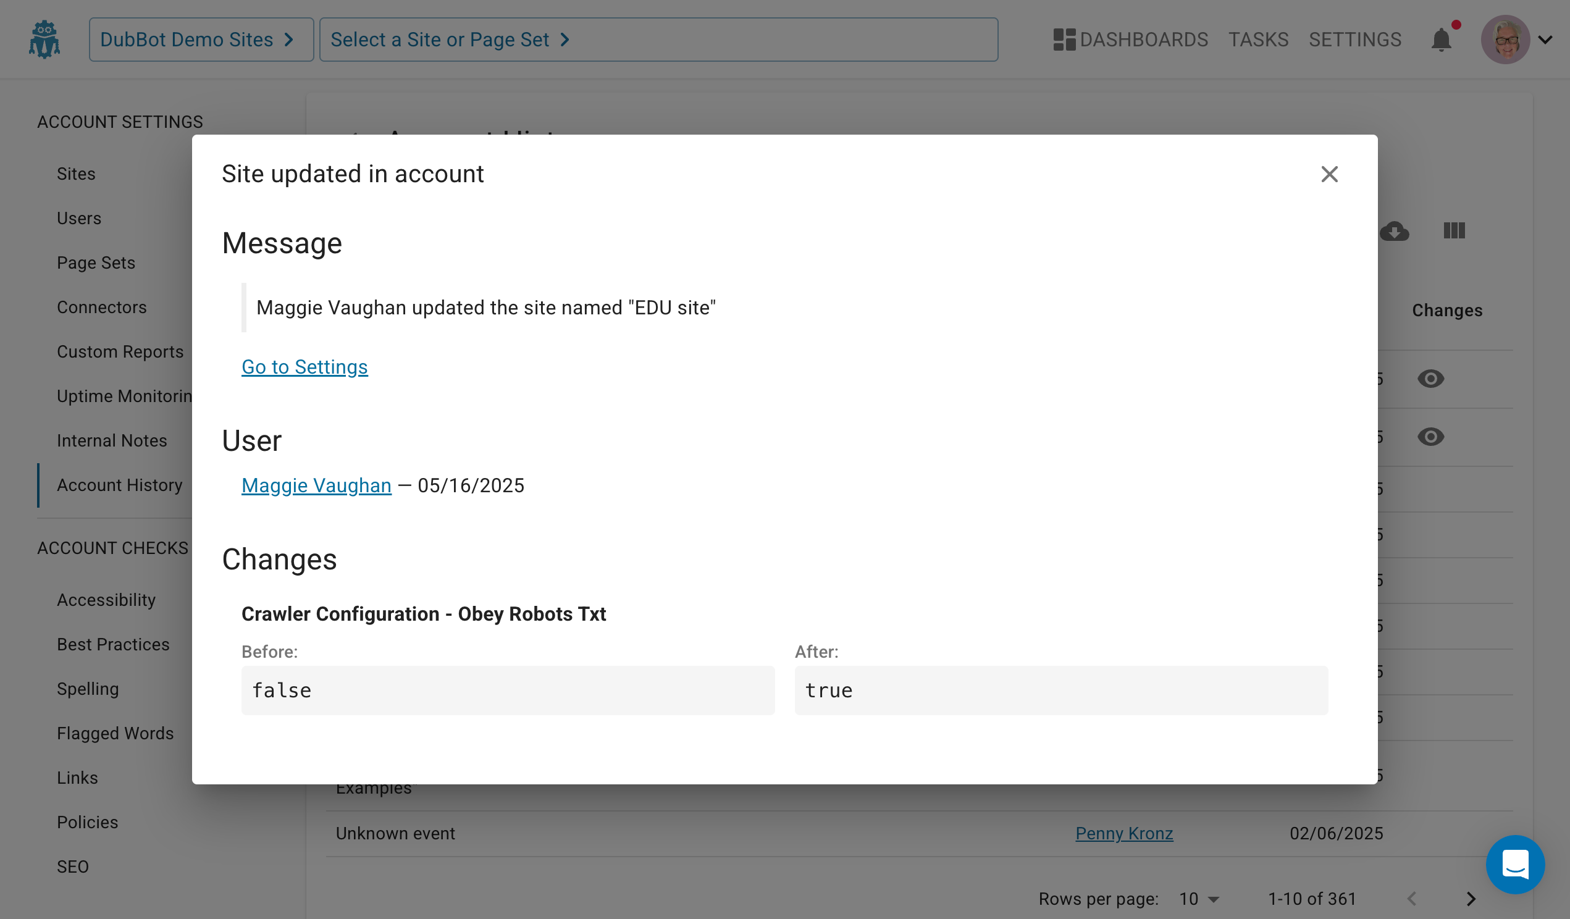This screenshot has height=919, width=1570.
Task: Click the Dashboards grid icon
Action: pyautogui.click(x=1064, y=40)
